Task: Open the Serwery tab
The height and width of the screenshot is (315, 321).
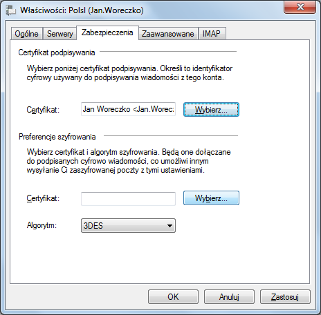Action: coord(60,34)
